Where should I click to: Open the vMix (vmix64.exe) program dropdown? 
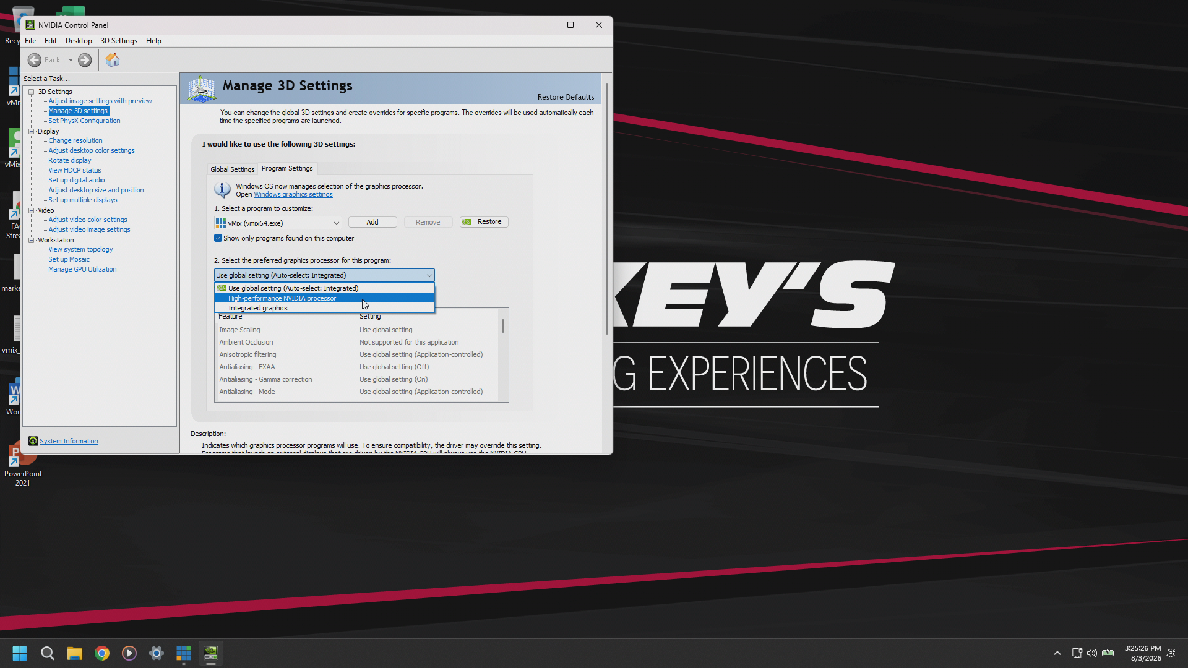coord(278,223)
